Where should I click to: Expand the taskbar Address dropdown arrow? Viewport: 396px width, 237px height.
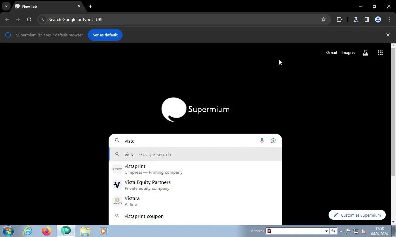coord(326,231)
